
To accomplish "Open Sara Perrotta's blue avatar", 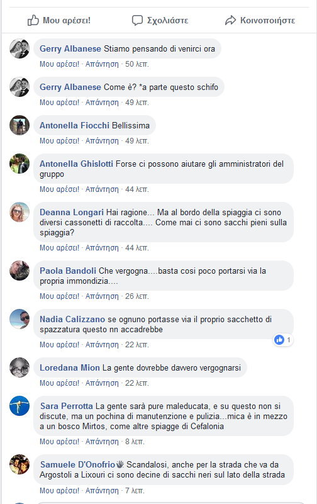I will point(19,406).
